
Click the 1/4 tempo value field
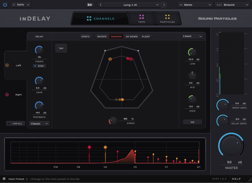coord(39,57)
